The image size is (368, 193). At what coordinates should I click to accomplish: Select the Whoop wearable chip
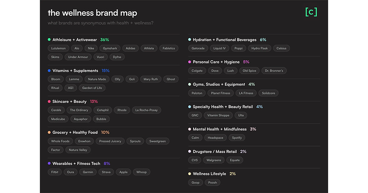142,172
